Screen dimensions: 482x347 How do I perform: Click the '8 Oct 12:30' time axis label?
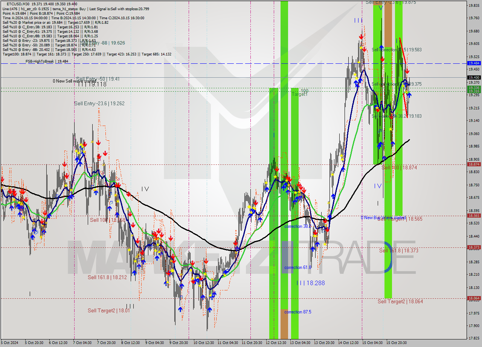(x=130, y=343)
